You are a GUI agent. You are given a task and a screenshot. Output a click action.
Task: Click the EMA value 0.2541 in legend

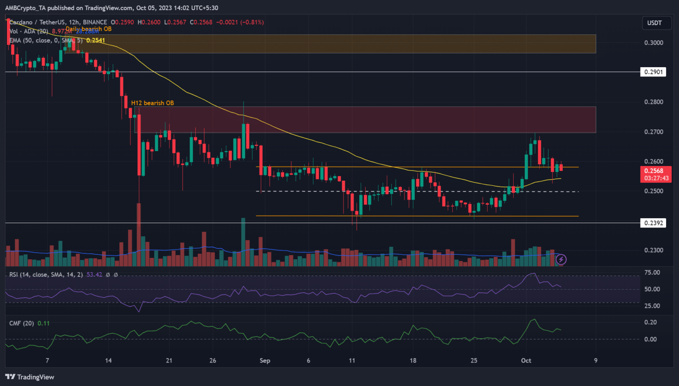pyautogui.click(x=95, y=40)
